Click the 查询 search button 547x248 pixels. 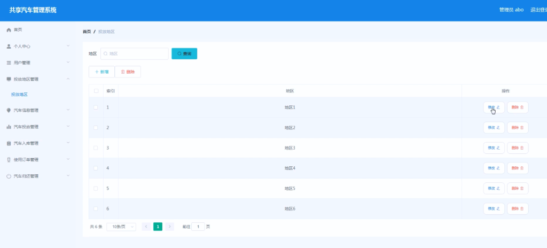(184, 54)
